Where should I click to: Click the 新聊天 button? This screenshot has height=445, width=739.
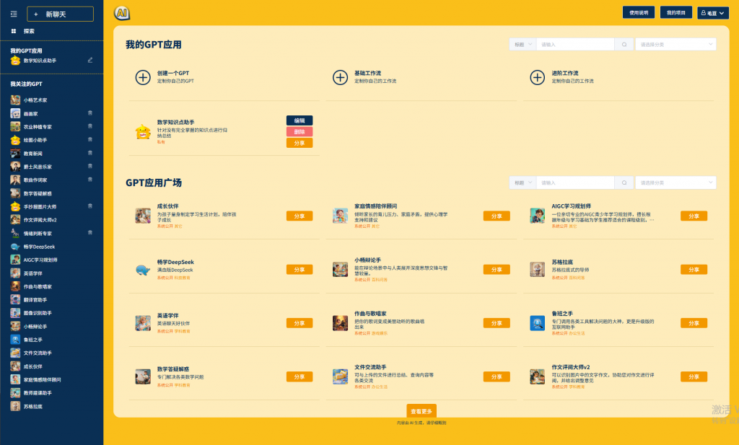point(60,14)
